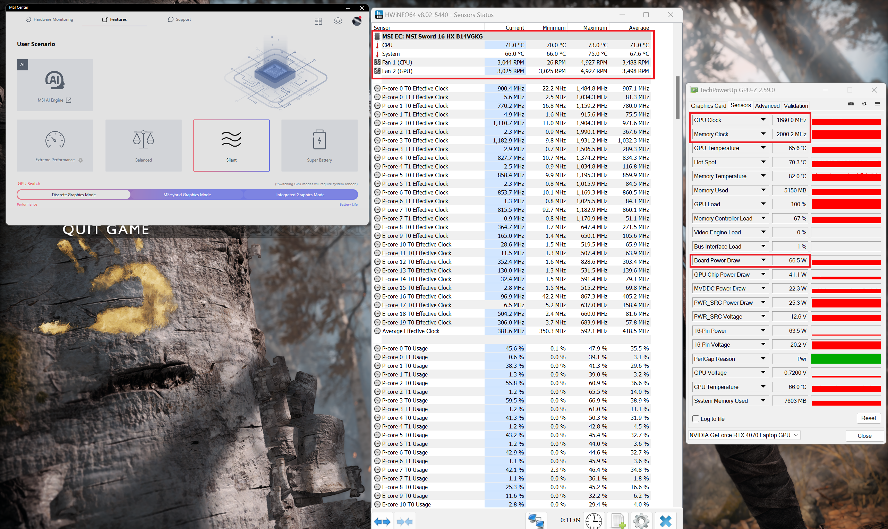
Task: Switch to Discrete Graphics Mode
Action: [74, 194]
